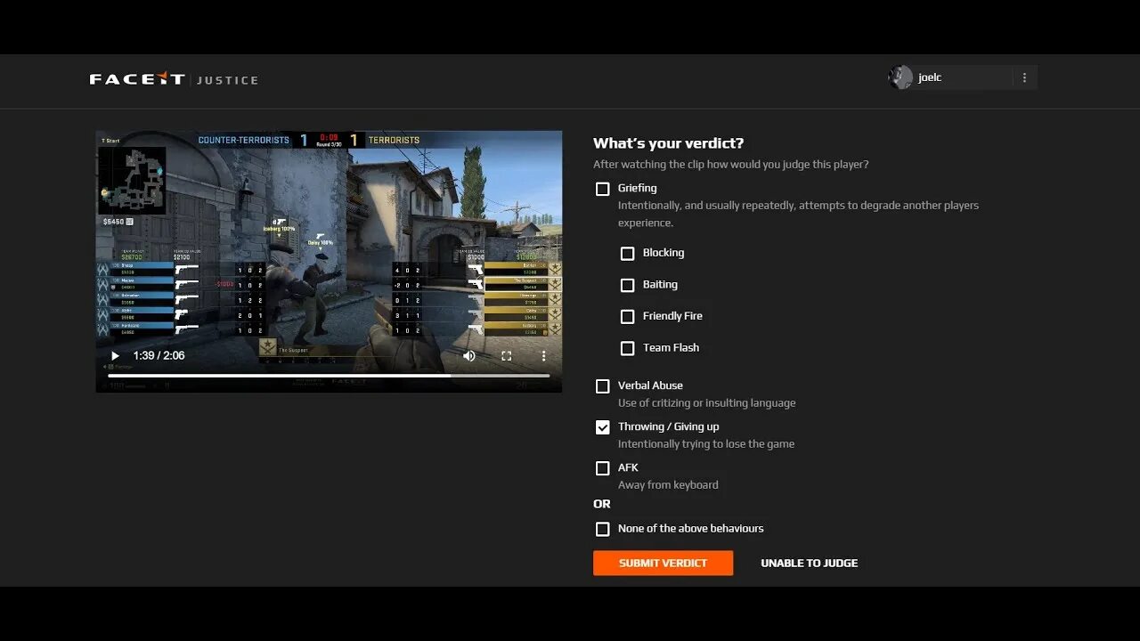Click the in-game minimap in the video
1140x641 pixels.
(132, 180)
